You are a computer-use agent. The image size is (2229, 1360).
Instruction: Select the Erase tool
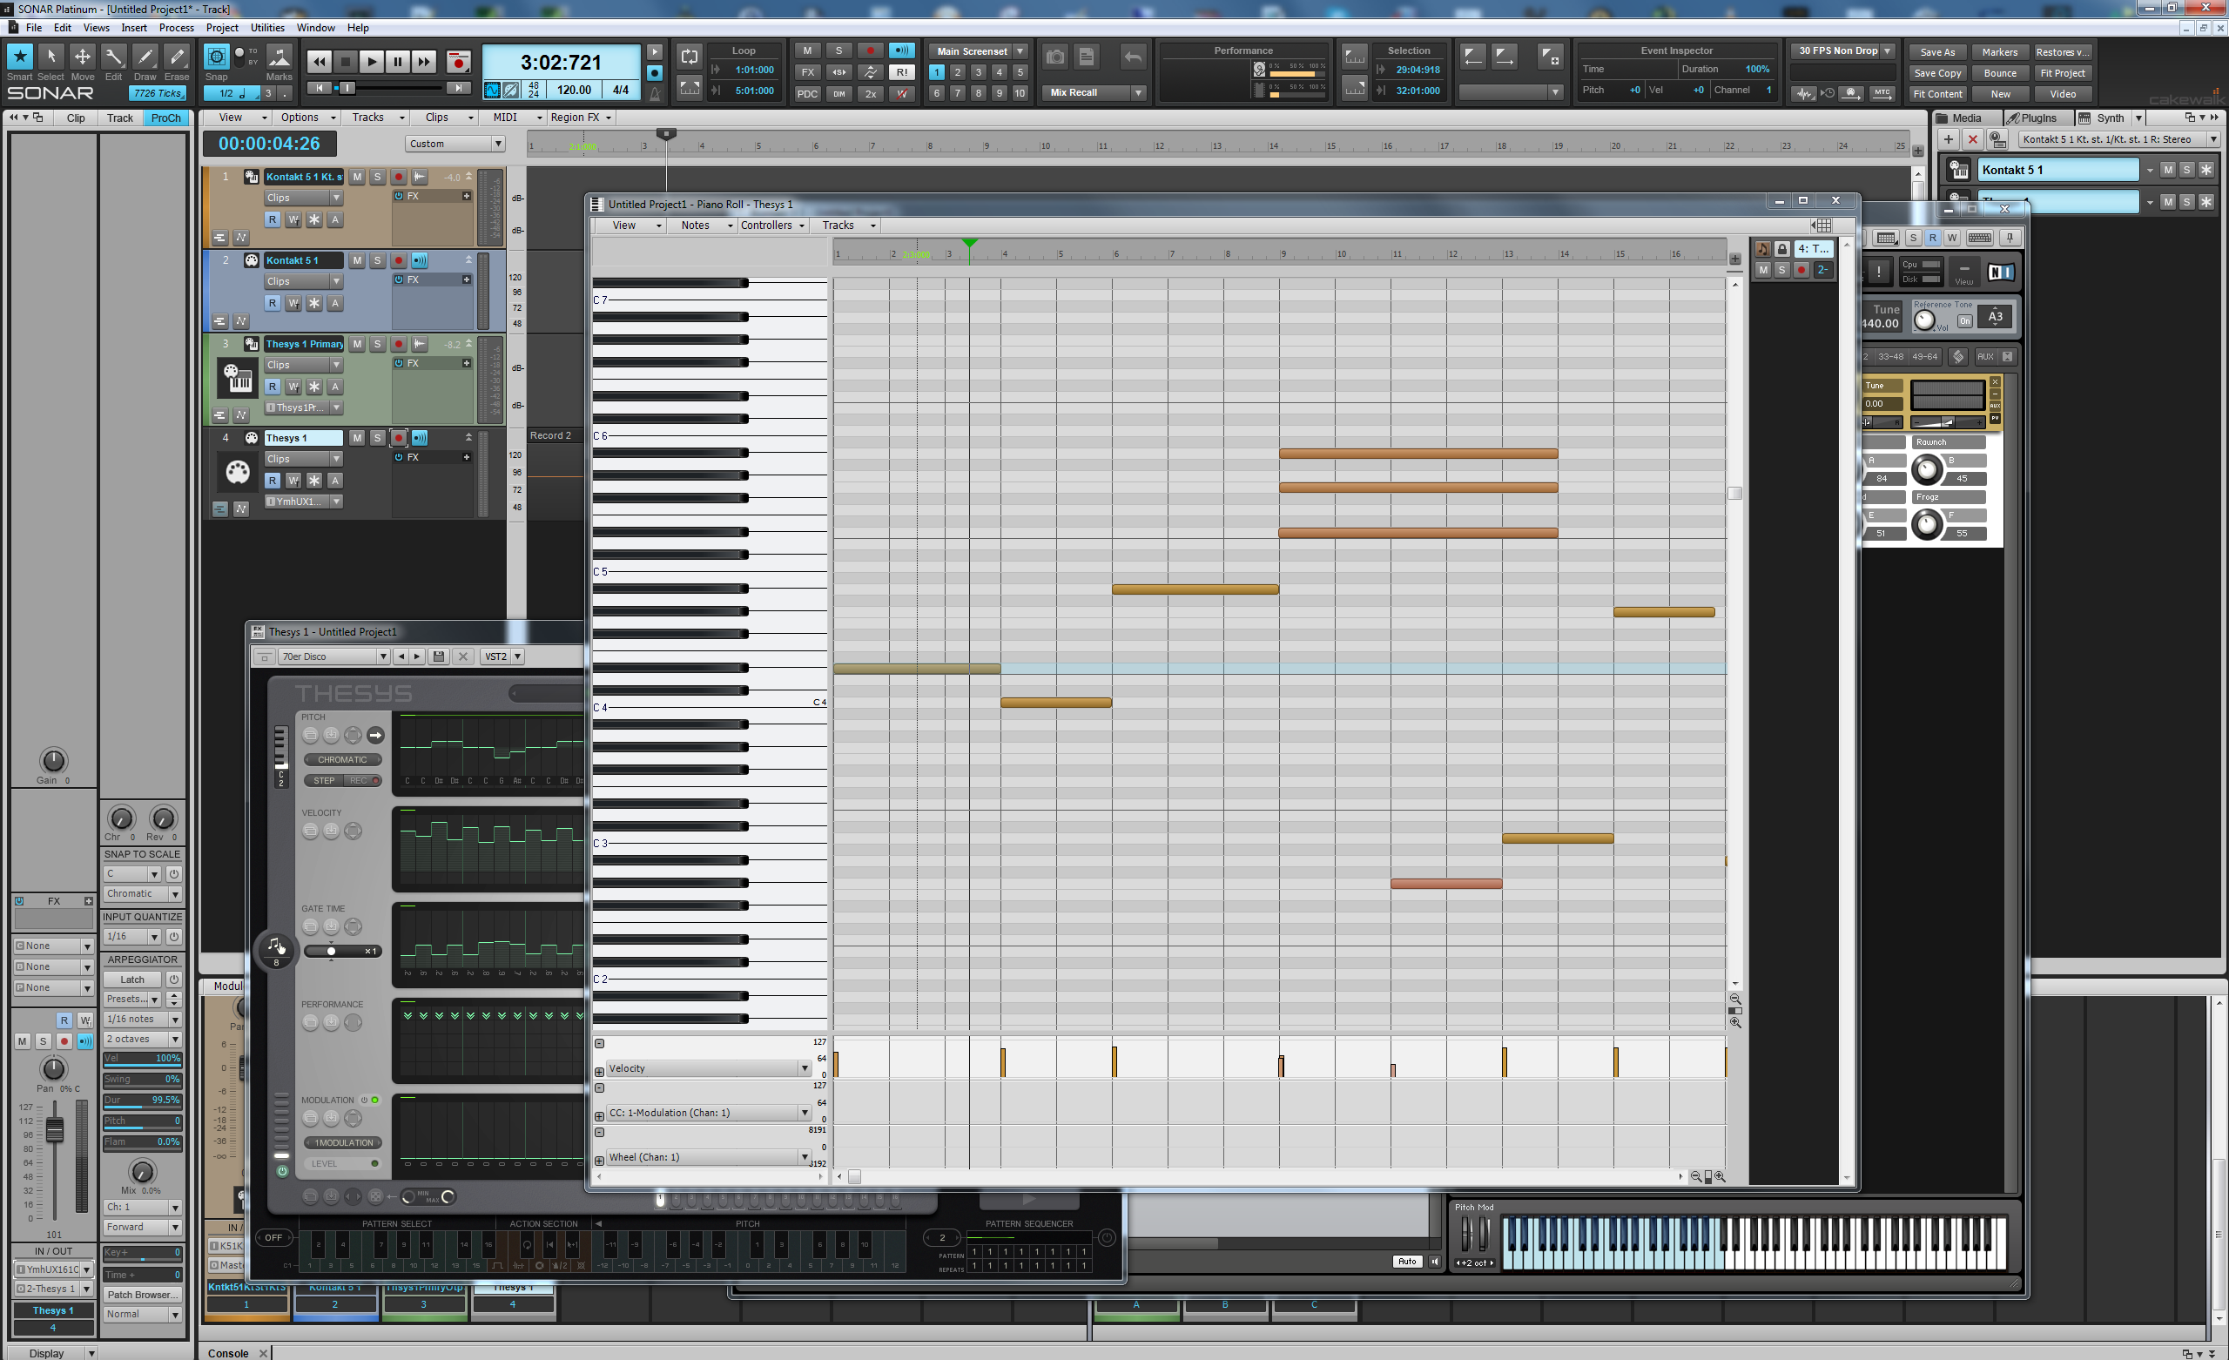point(177,57)
